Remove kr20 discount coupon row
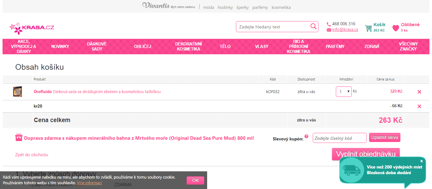 [x=419, y=106]
